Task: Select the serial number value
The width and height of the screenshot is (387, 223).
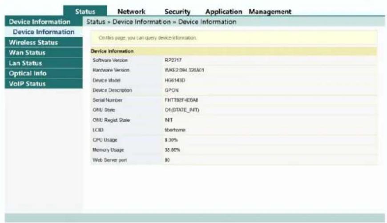Action: [x=181, y=100]
